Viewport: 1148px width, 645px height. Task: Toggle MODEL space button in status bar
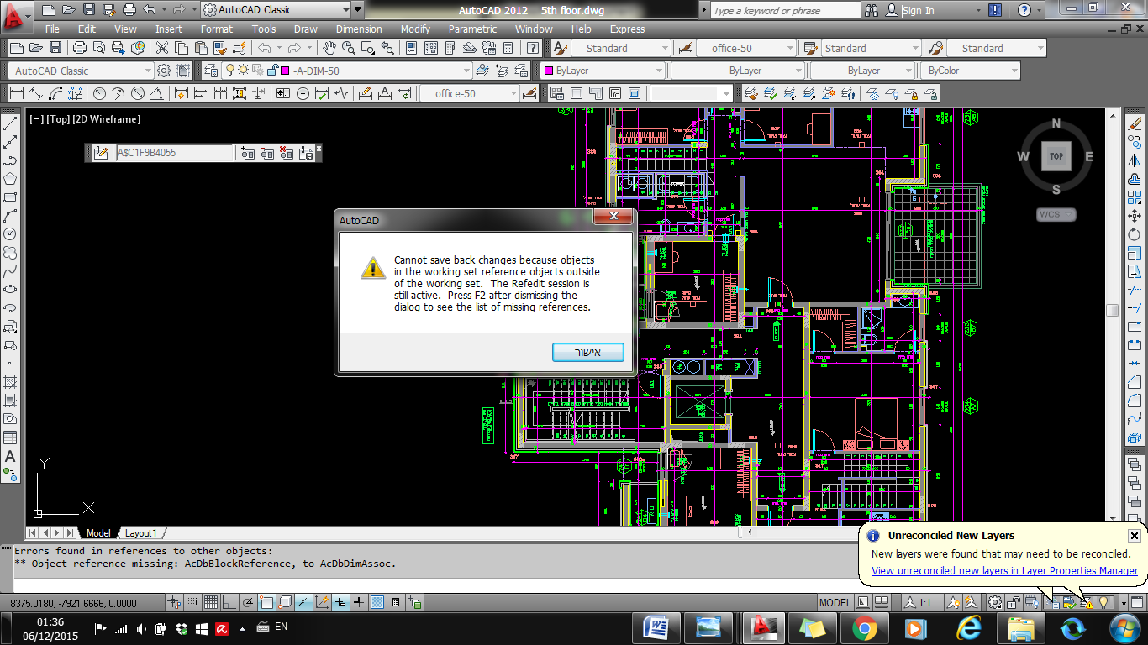(835, 602)
